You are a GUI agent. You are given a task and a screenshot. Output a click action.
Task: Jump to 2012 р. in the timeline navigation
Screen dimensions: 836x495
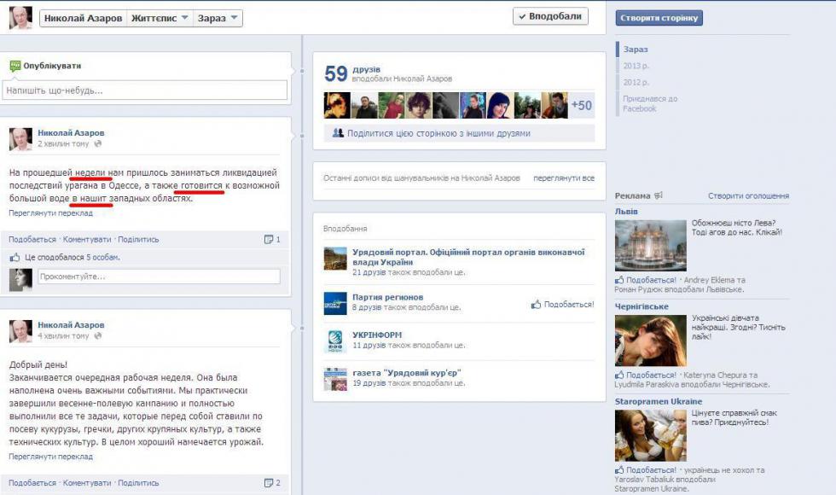point(636,82)
